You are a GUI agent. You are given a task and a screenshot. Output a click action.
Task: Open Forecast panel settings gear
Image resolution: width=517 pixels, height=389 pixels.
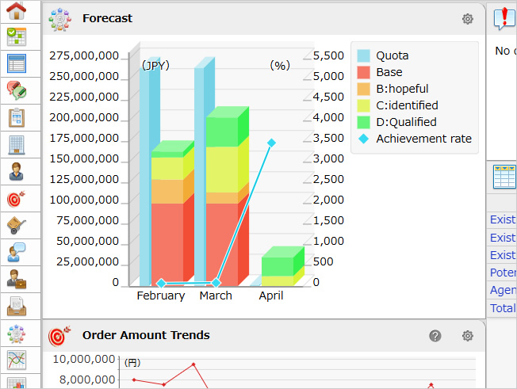click(x=468, y=19)
